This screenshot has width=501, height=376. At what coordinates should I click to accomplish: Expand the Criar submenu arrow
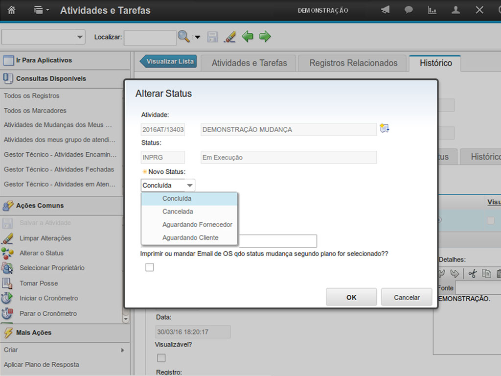point(122,350)
